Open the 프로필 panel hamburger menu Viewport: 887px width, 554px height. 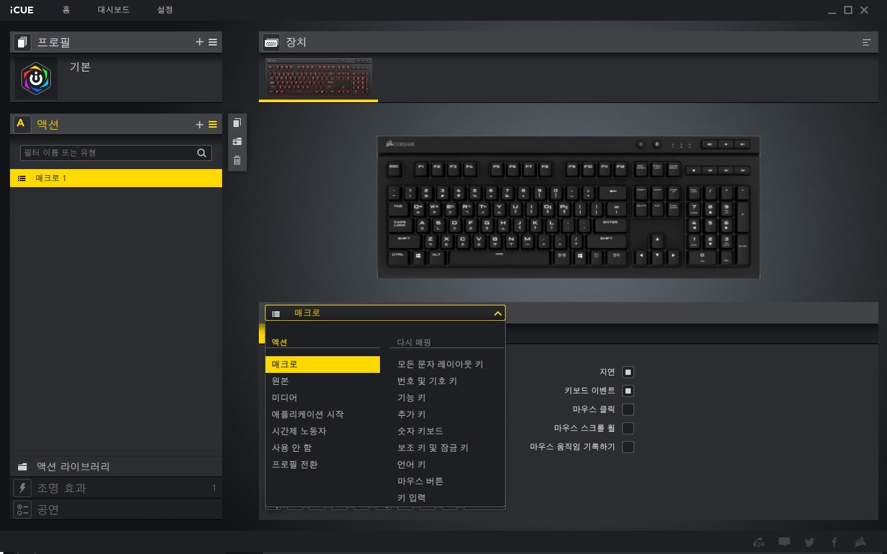tap(213, 42)
